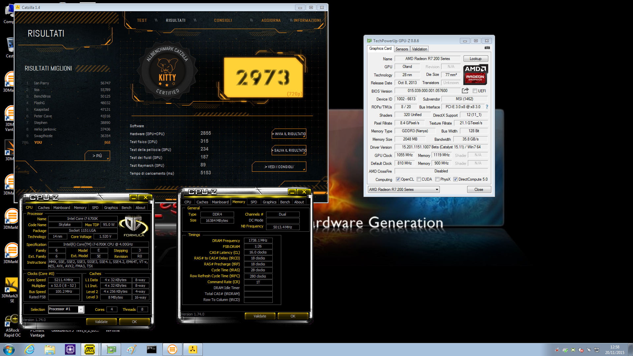Click the AMD Radeon Graphics logo in GPU-Z
This screenshot has width=633, height=356.
475,75
